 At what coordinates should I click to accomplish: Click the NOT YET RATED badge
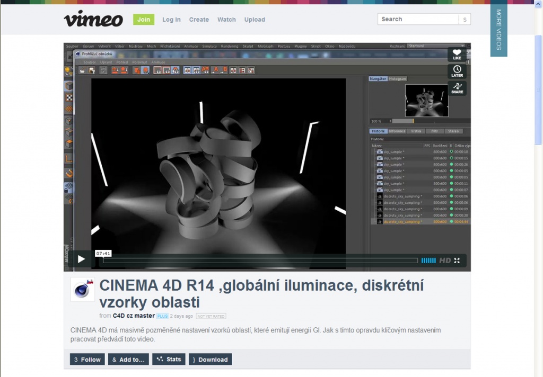pyautogui.click(x=211, y=316)
